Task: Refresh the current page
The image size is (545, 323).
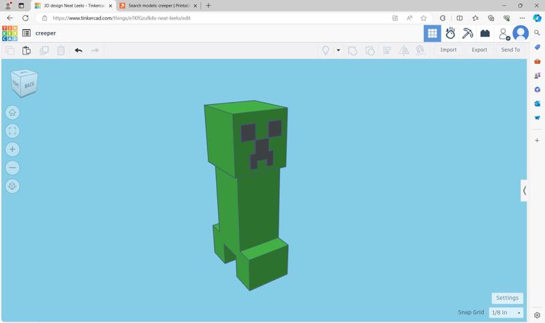Action: click(25, 18)
